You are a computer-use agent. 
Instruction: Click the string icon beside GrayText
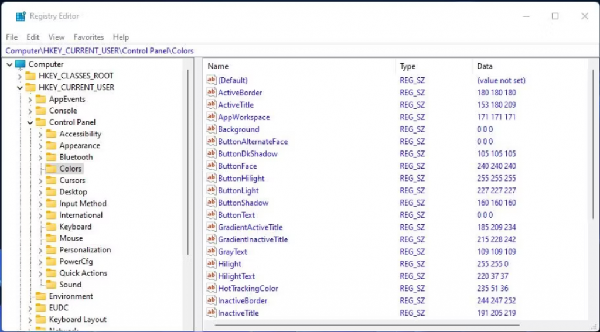click(x=211, y=251)
